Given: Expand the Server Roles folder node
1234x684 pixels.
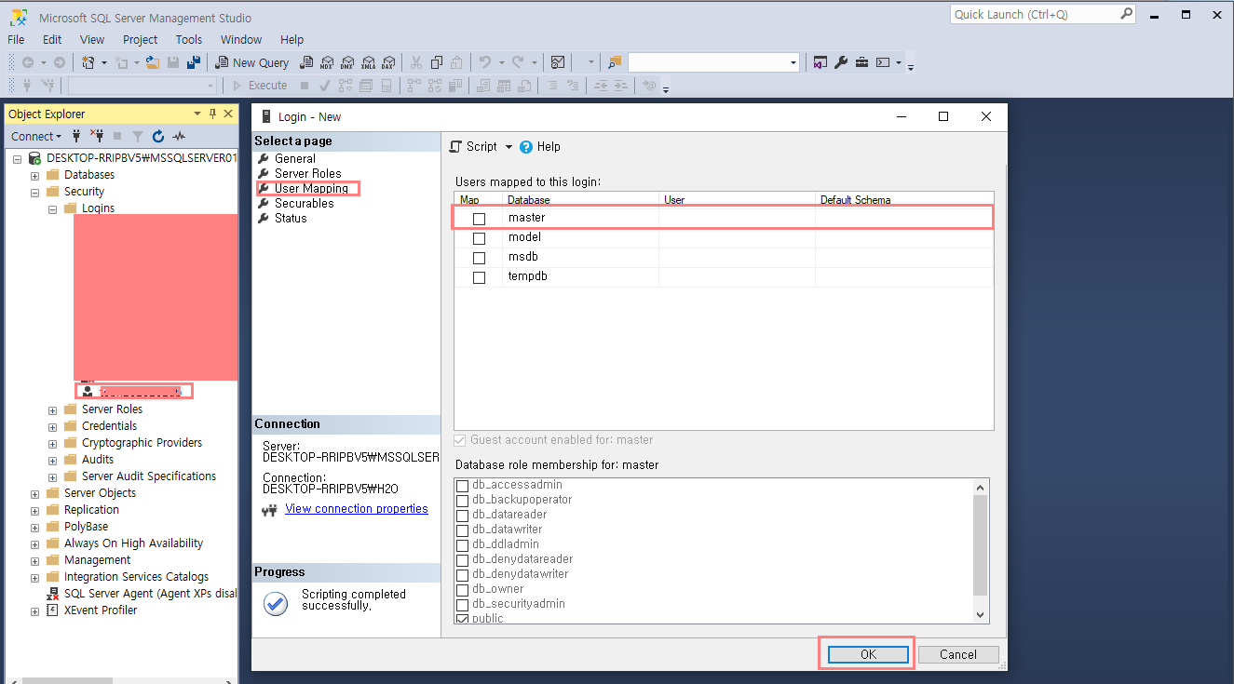Looking at the screenshot, I should click(x=52, y=409).
